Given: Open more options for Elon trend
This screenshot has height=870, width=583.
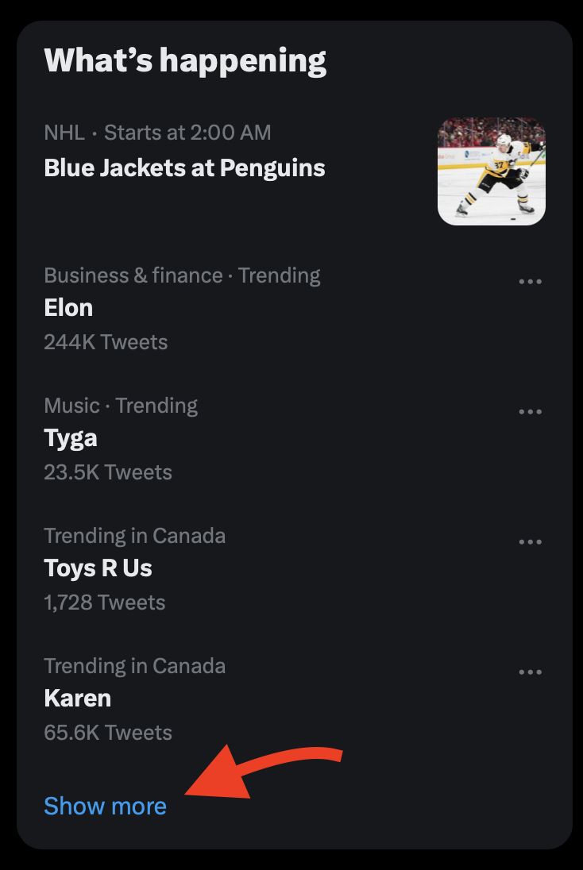Looking at the screenshot, I should 530,282.
